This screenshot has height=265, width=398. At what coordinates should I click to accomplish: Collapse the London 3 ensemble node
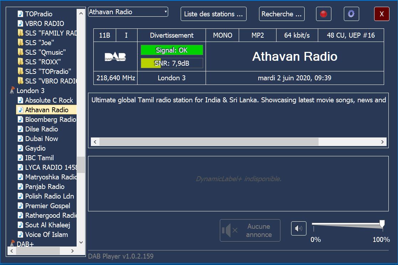(30, 91)
